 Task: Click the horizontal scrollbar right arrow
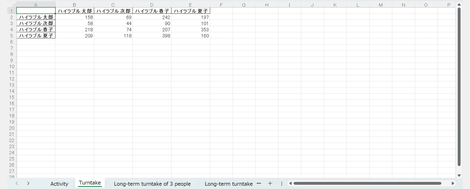[453, 183]
